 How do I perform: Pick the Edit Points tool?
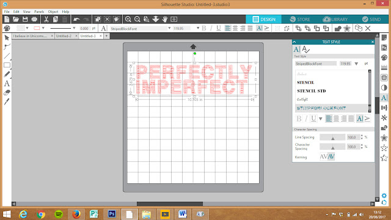coord(7,46)
